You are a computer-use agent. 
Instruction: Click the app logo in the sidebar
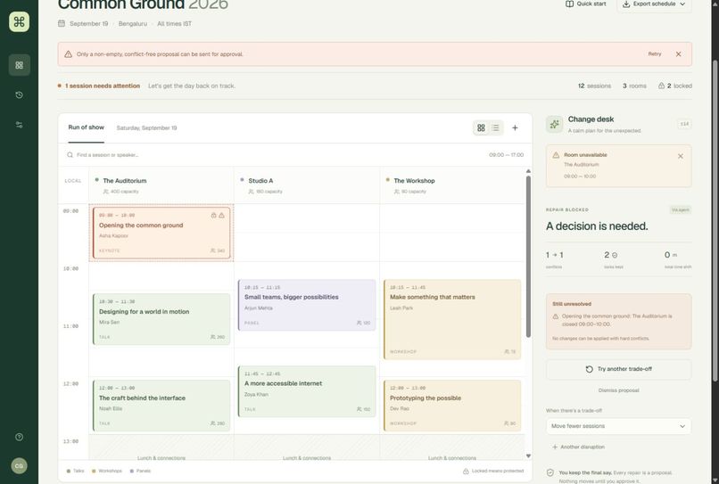(x=20, y=22)
